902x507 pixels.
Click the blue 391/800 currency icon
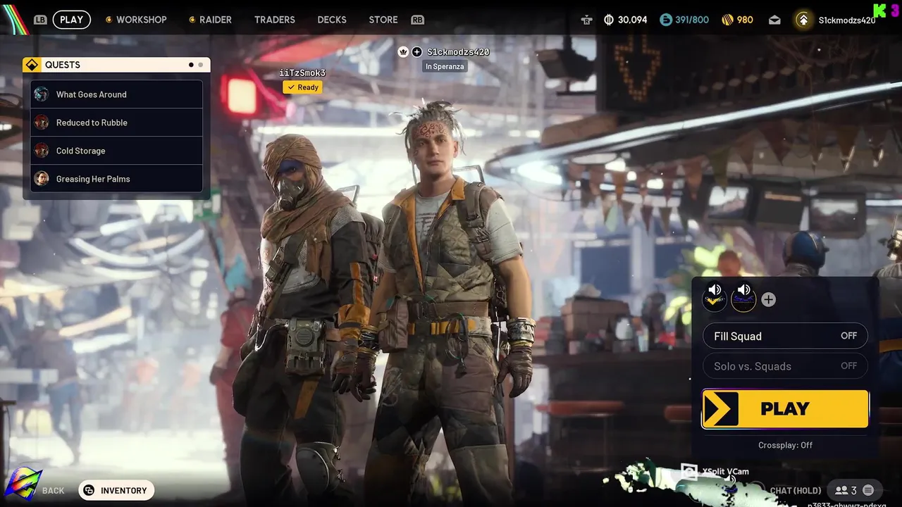click(x=666, y=20)
